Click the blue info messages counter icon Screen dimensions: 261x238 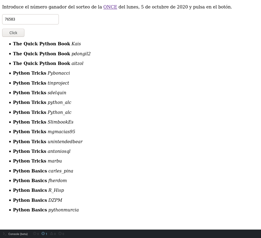(x=43, y=234)
